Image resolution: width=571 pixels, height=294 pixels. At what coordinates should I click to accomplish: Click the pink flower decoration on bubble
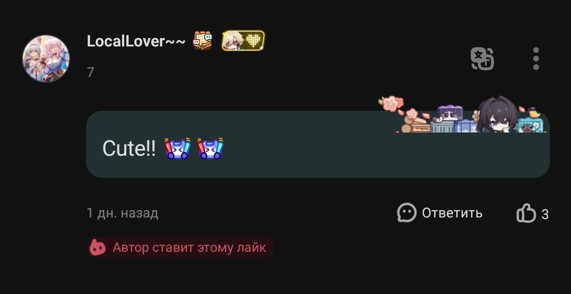pyautogui.click(x=391, y=103)
